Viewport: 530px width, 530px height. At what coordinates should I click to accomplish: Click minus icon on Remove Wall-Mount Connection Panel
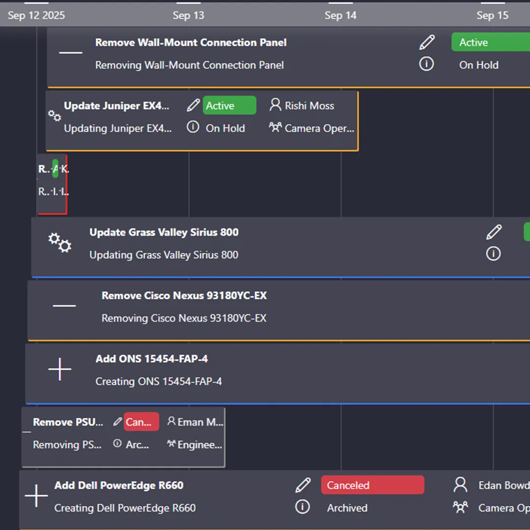coord(71,53)
